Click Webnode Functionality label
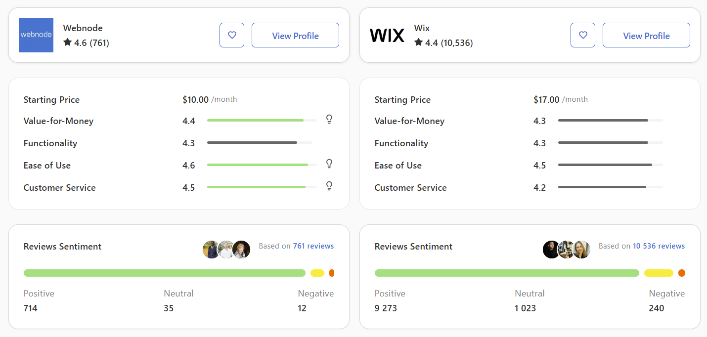 click(50, 143)
